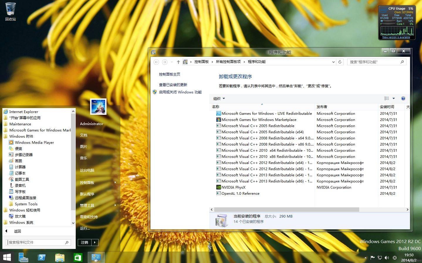Open 文档 from Start menu right pane
The height and width of the screenshot is (263, 422).
tap(84, 135)
